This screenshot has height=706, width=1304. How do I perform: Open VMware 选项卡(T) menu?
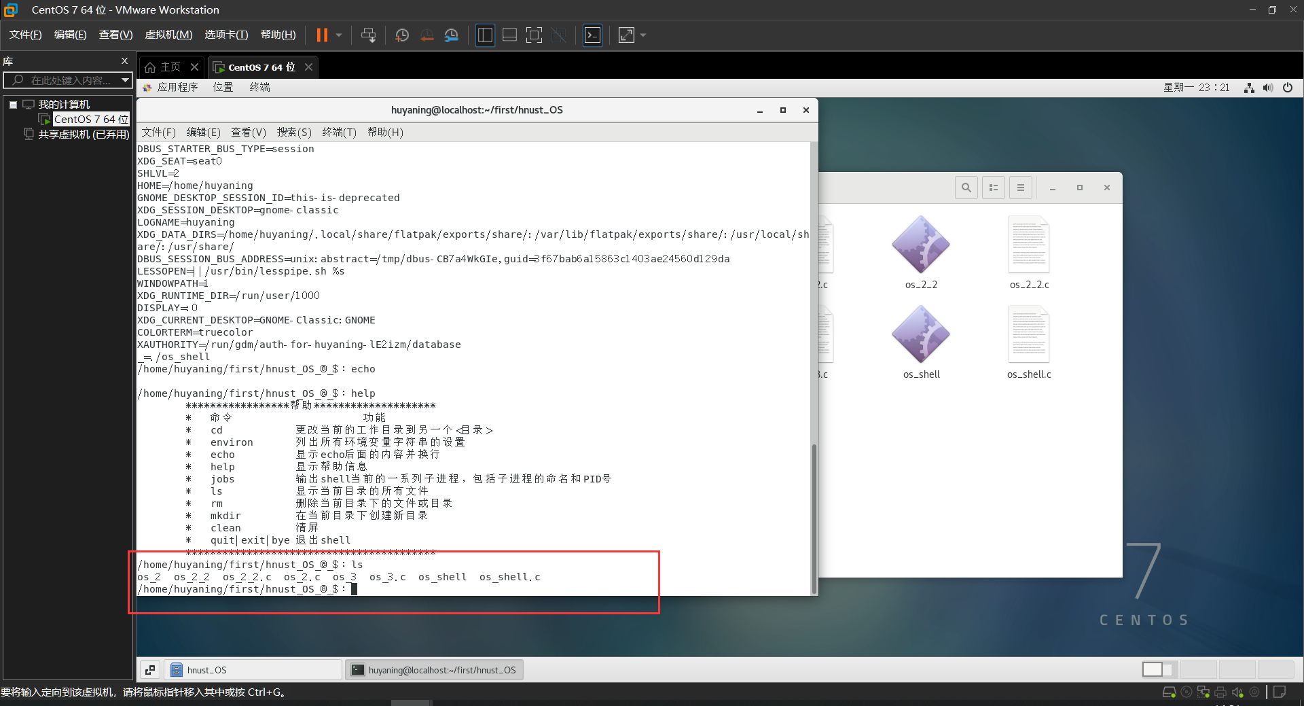tap(226, 35)
